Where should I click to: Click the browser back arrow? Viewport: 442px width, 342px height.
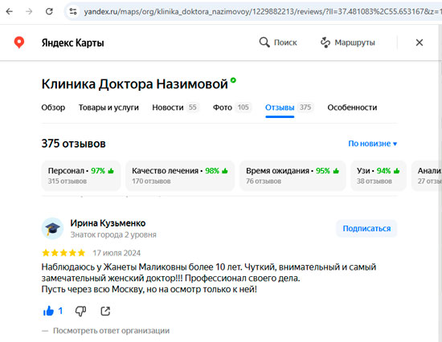(10, 11)
